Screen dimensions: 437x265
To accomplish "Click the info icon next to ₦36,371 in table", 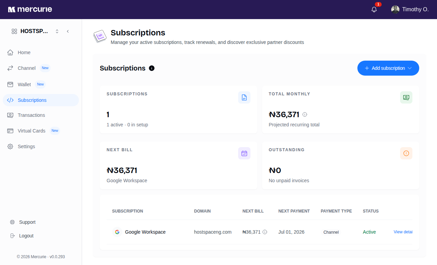I will coord(265,232).
